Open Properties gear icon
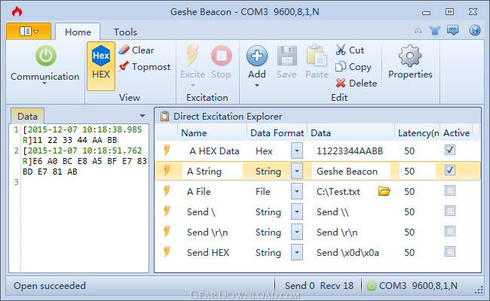Screen dimensions: 490x301 click(410, 56)
